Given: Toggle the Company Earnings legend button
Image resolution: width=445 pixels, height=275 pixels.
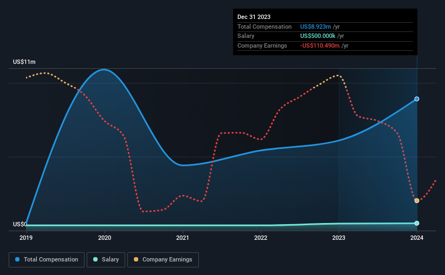Looking at the screenshot, I should (163, 260).
